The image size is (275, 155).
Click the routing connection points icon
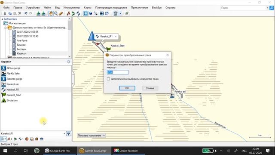point(95,13)
